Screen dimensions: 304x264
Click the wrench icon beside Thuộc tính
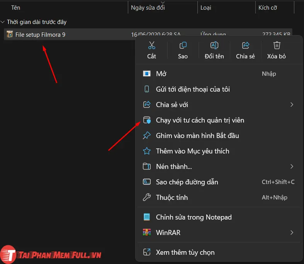[147, 197]
